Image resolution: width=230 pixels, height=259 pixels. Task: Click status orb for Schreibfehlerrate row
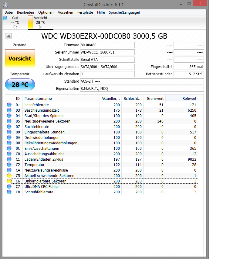pyautogui.click(x=9, y=192)
